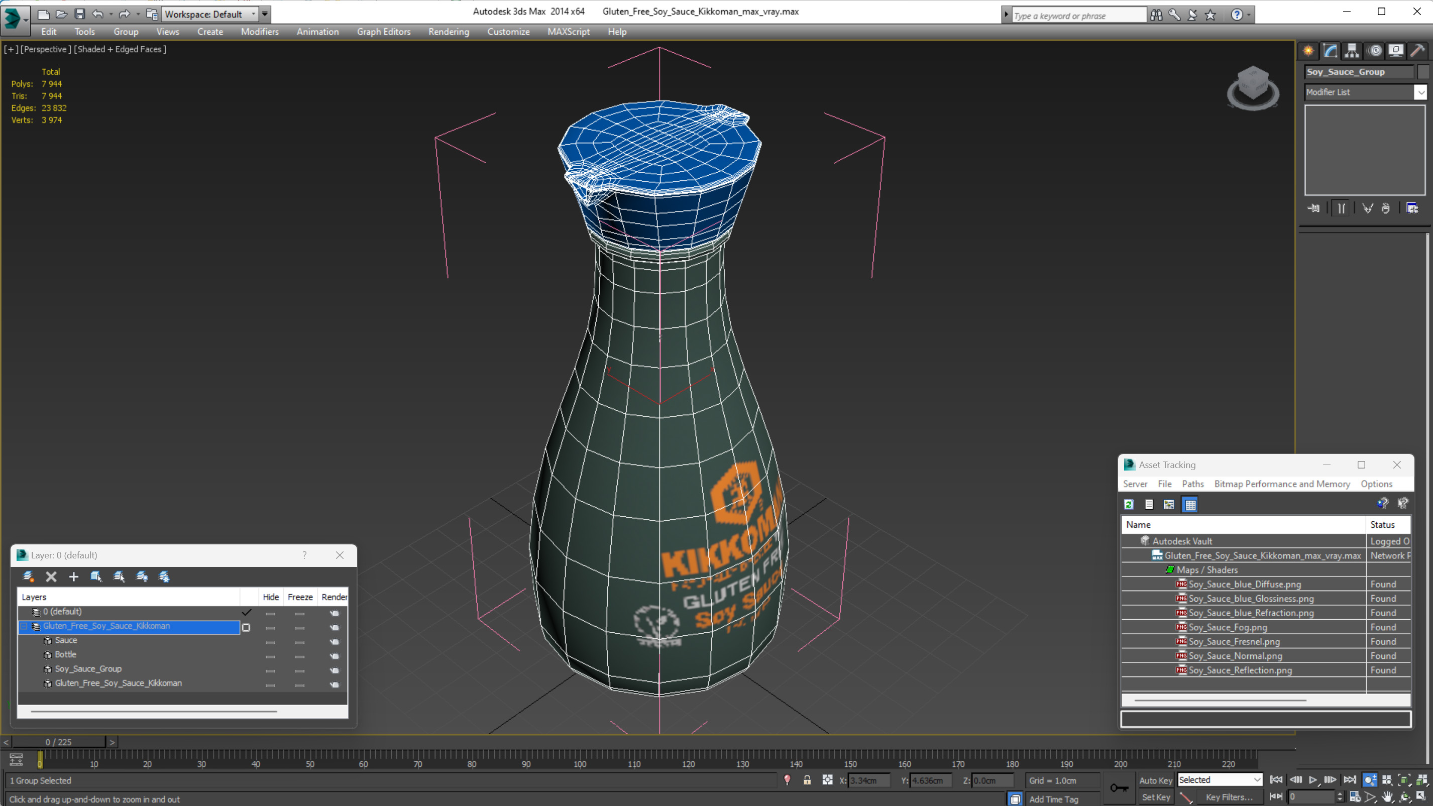The width and height of the screenshot is (1433, 806).
Task: Open the quick access toolbar customize arrow
Action: (265, 14)
